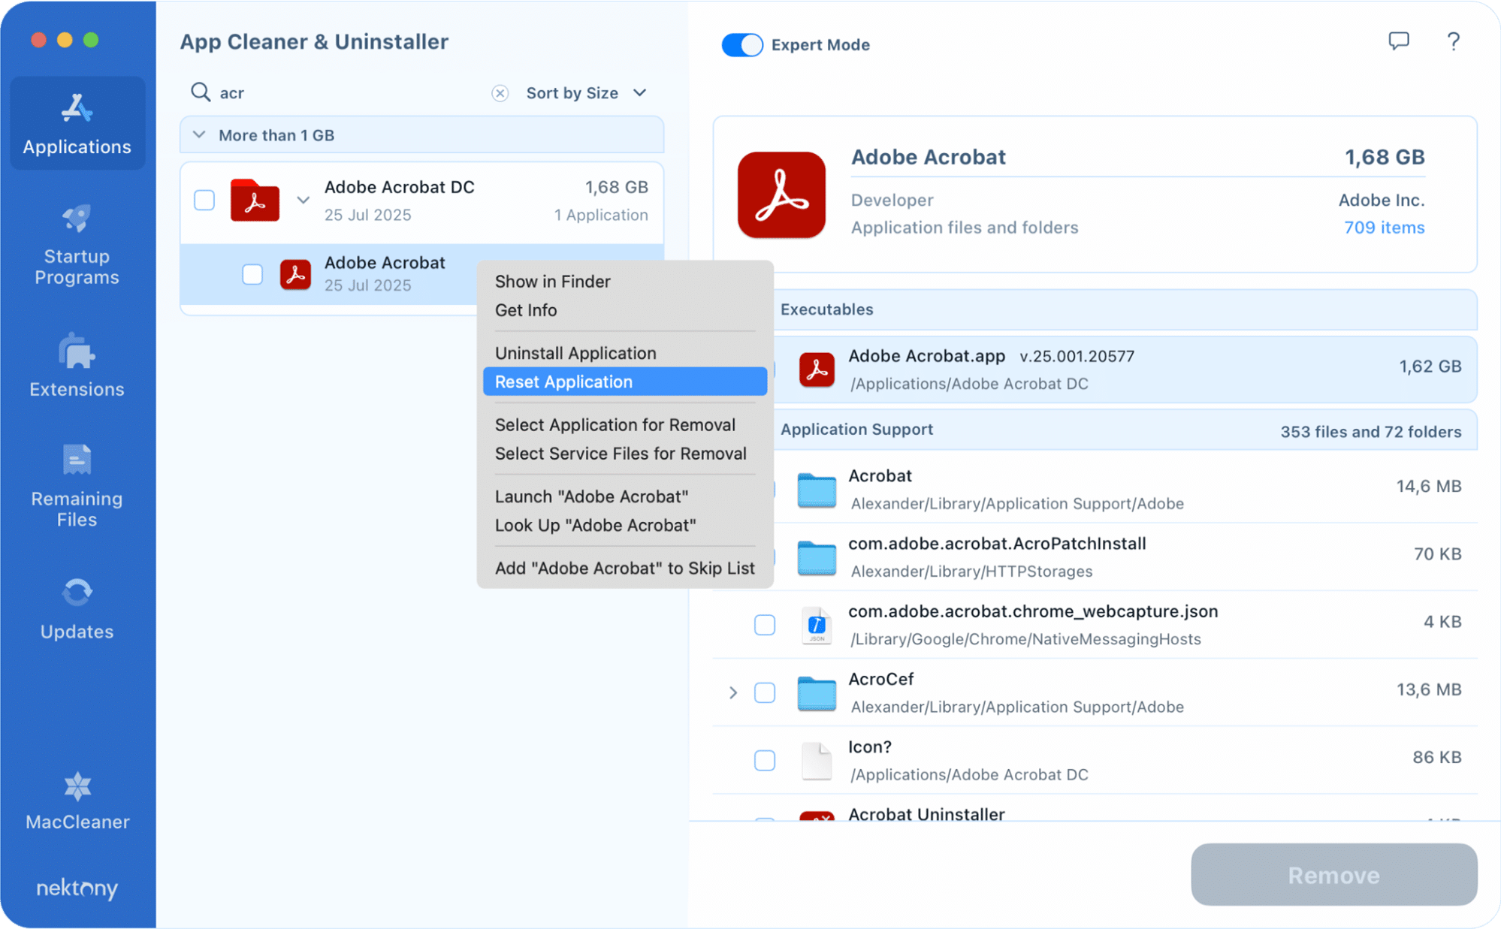This screenshot has height=929, width=1501.
Task: Clear the search field with X icon
Action: point(500,93)
